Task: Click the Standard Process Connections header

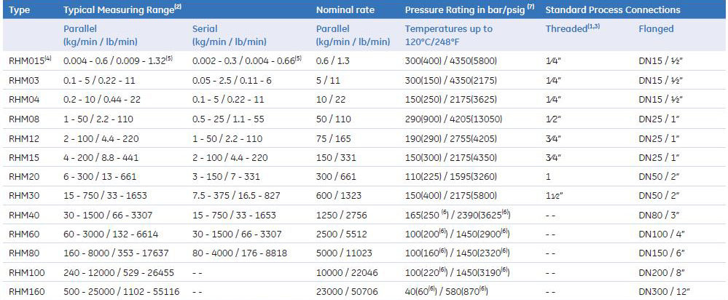Action: [x=613, y=10]
